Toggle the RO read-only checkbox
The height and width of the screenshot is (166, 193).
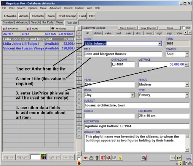[183, 28]
